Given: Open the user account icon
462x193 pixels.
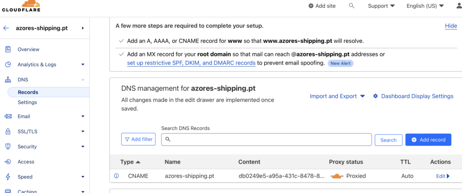Looking at the screenshot, I should coord(459,5).
